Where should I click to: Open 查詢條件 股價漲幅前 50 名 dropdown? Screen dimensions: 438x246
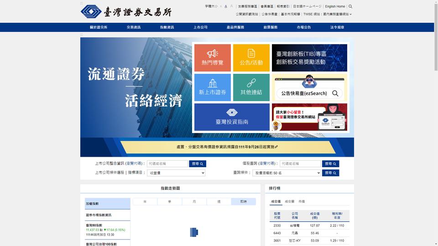coord(287,173)
